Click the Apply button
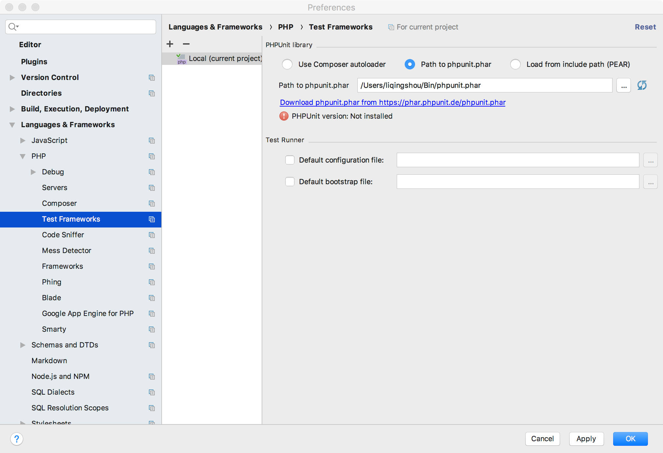 [x=585, y=438]
